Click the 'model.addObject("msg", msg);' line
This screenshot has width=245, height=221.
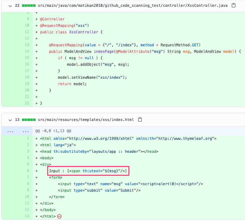click(98, 65)
